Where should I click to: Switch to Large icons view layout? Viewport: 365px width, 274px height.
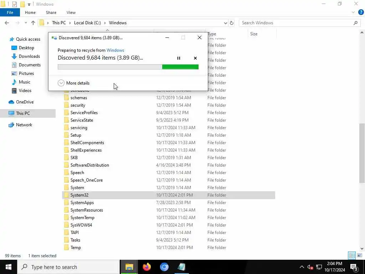(x=360, y=255)
